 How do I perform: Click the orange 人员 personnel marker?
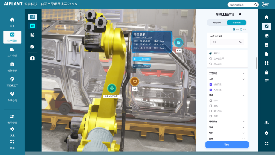[135, 81]
